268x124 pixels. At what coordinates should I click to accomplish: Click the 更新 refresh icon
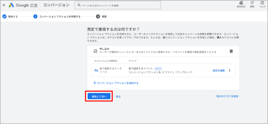click(252, 3)
